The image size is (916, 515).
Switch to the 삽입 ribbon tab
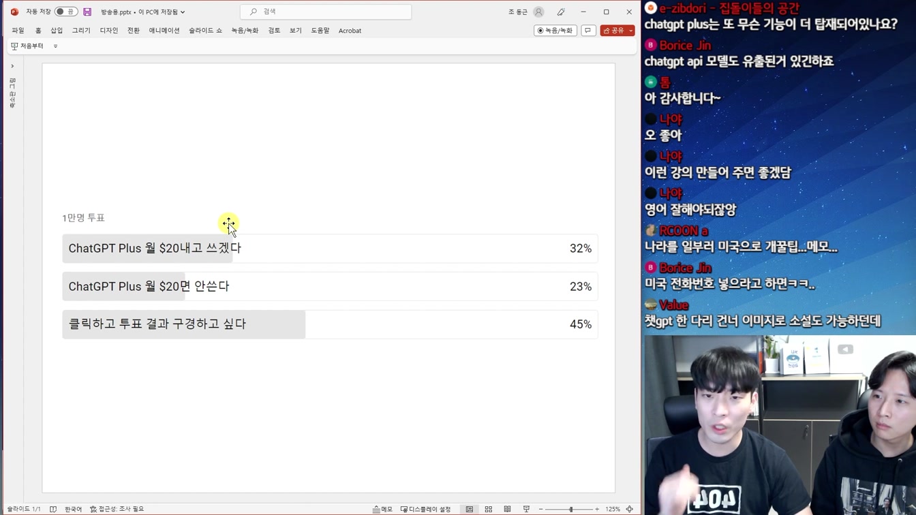coord(57,31)
